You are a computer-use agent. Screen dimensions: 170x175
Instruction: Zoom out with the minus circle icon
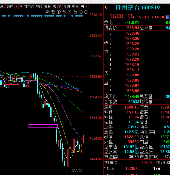click(86, 12)
